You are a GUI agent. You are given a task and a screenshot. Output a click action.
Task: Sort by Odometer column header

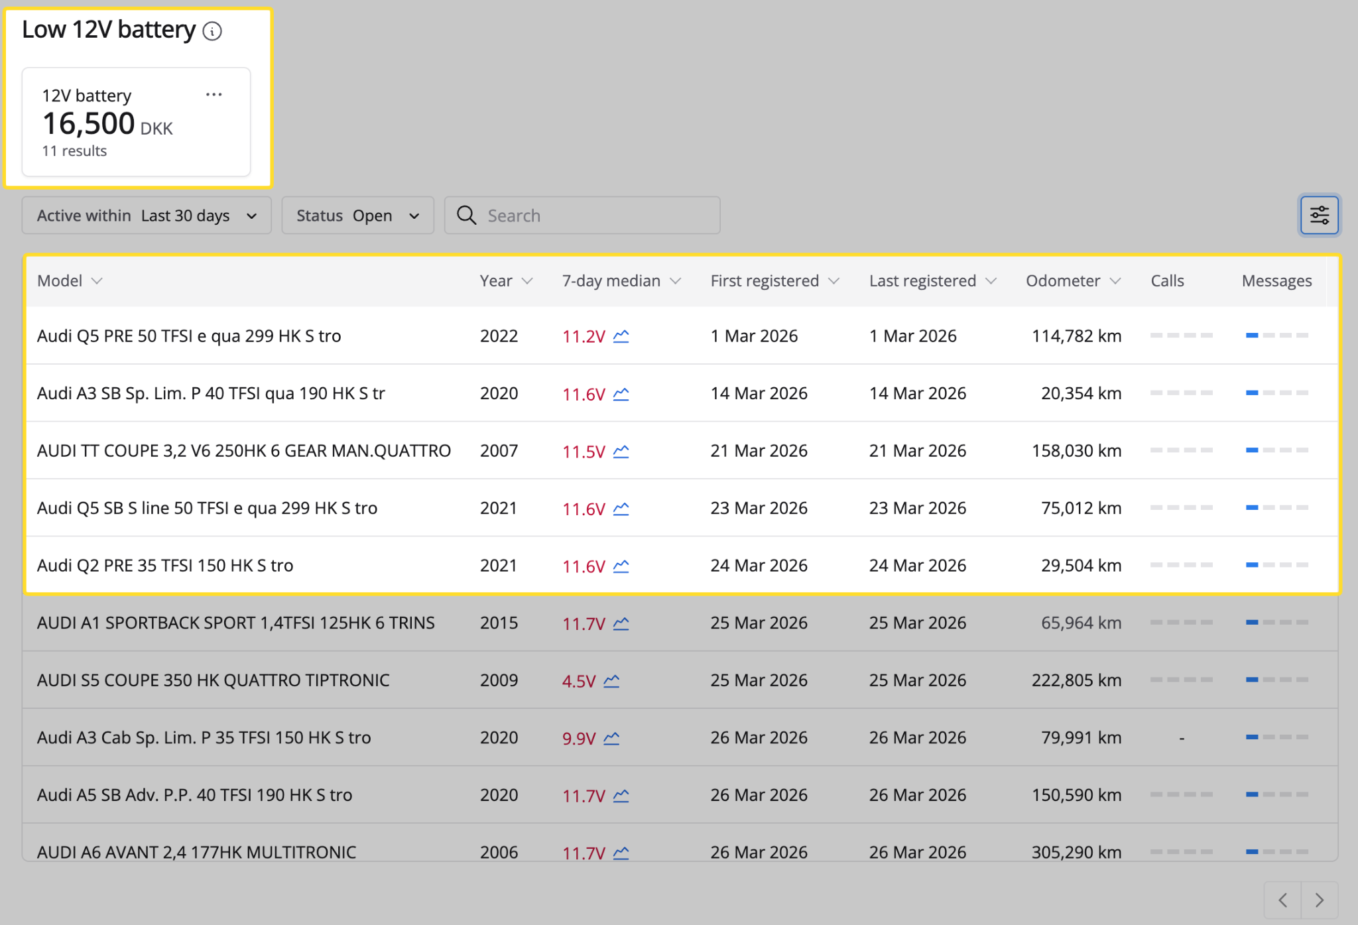1074,280
